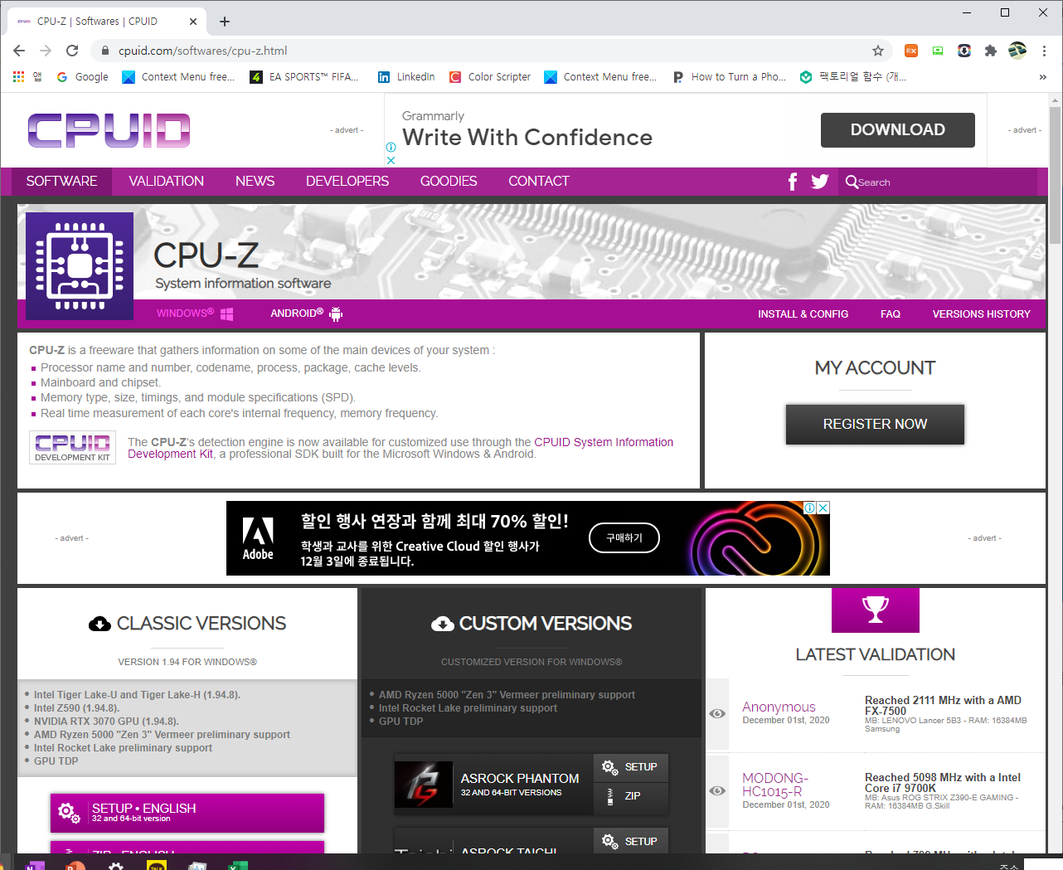
Task: Close the Grammarly ad with the X icon
Action: [x=391, y=160]
